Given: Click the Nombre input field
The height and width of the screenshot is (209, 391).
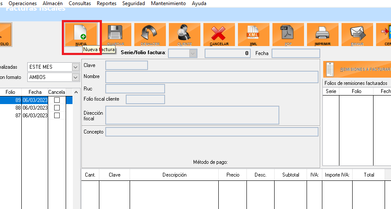Looking at the screenshot, I should (x=212, y=77).
